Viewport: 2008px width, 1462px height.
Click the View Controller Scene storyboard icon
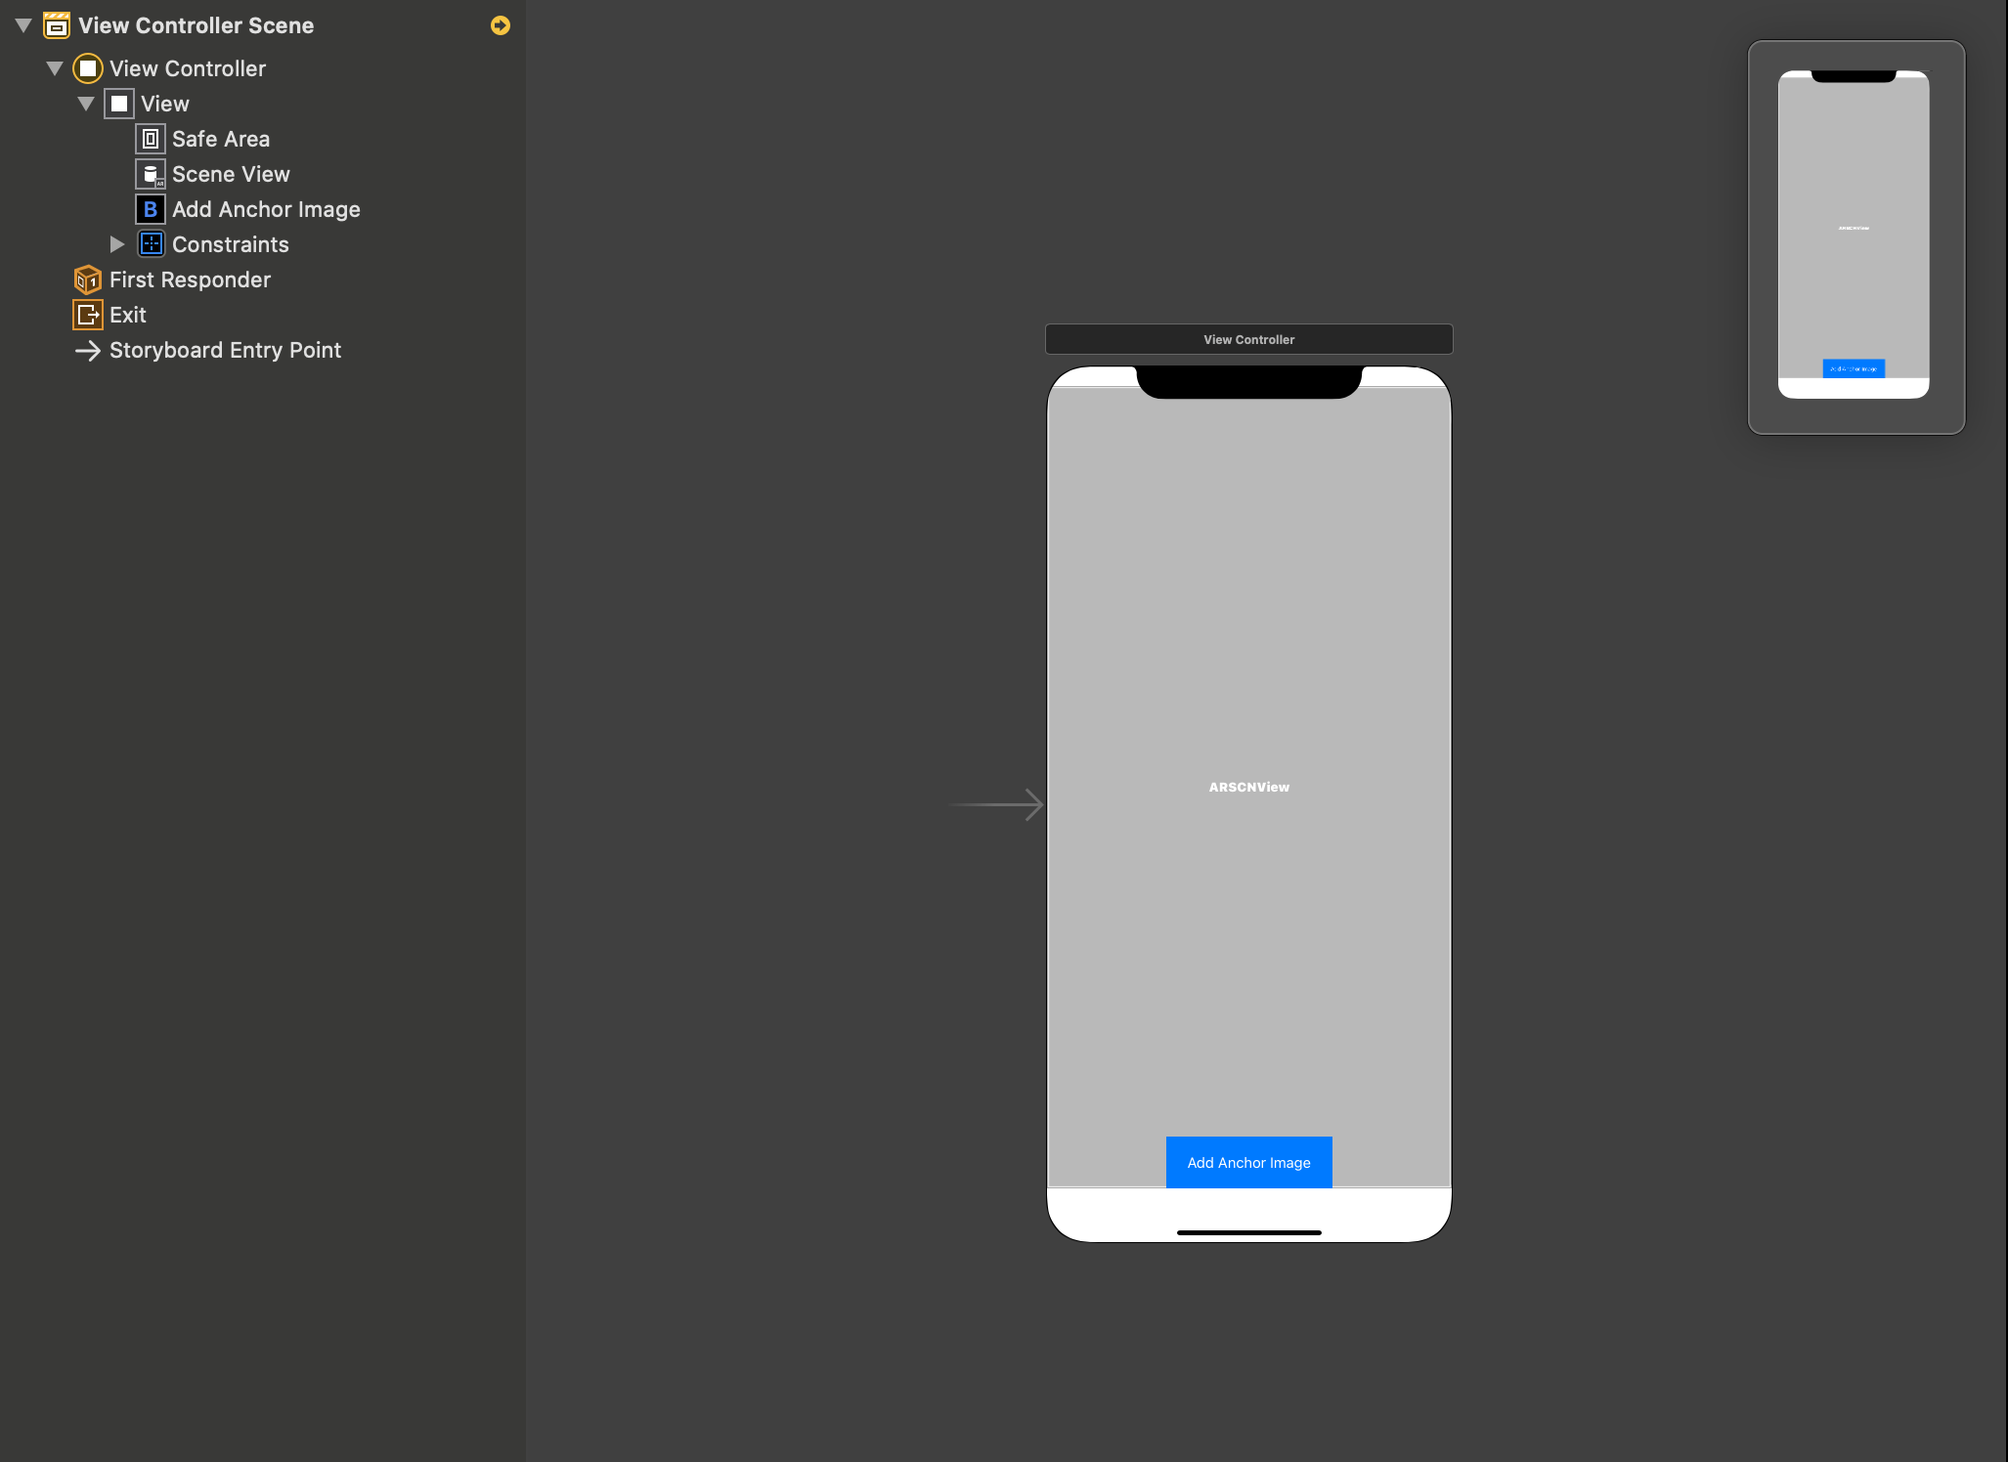[x=57, y=25]
